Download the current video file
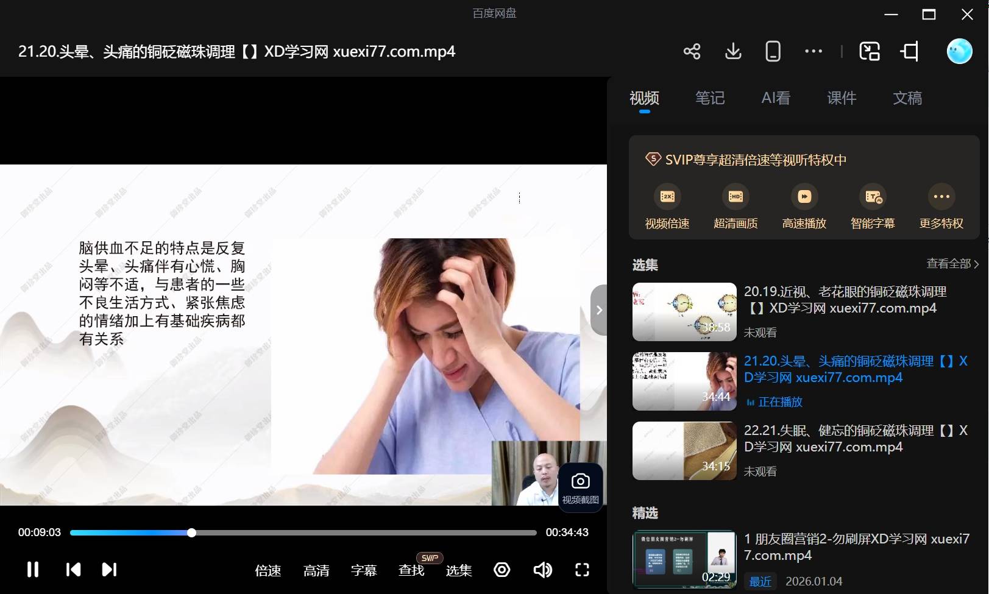Screen dimensions: 989x594 (x=733, y=51)
